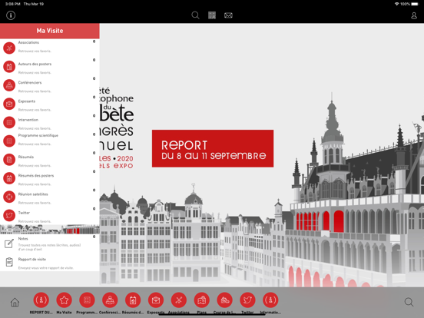Open the user profile icon
The image size is (424, 318).
coord(414,15)
